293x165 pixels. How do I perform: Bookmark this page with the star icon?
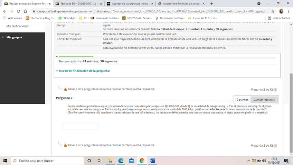coord(273,11)
